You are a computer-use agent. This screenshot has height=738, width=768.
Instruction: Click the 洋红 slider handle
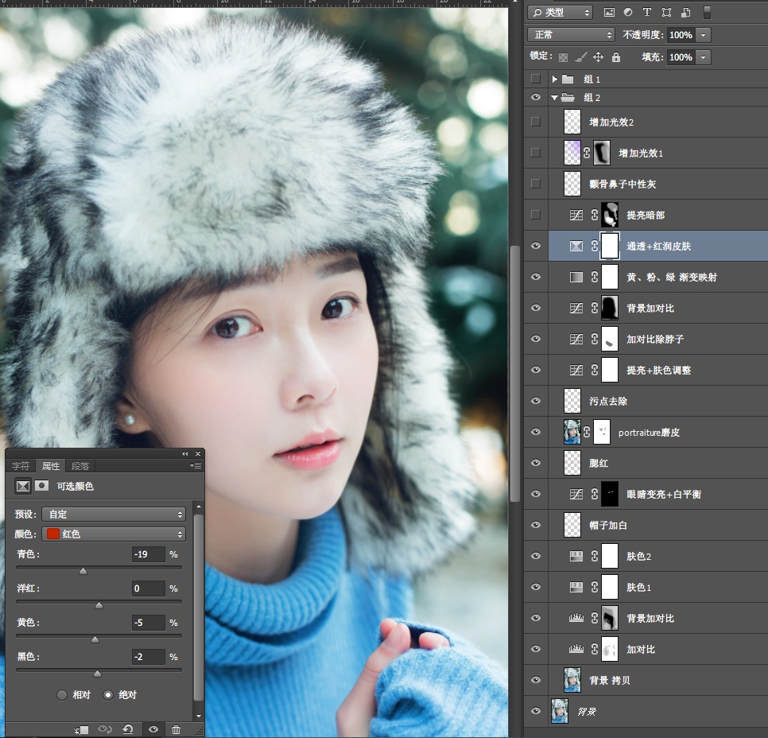pos(99,605)
